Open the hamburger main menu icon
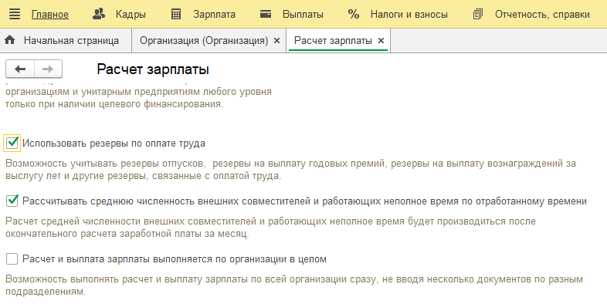Screen dimensions: 607x304 tap(15, 15)
